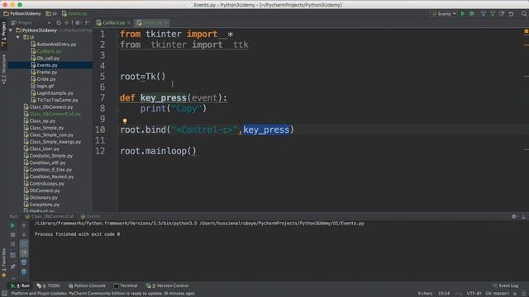
Task: Open the Version Control tool window
Action: [167, 286]
